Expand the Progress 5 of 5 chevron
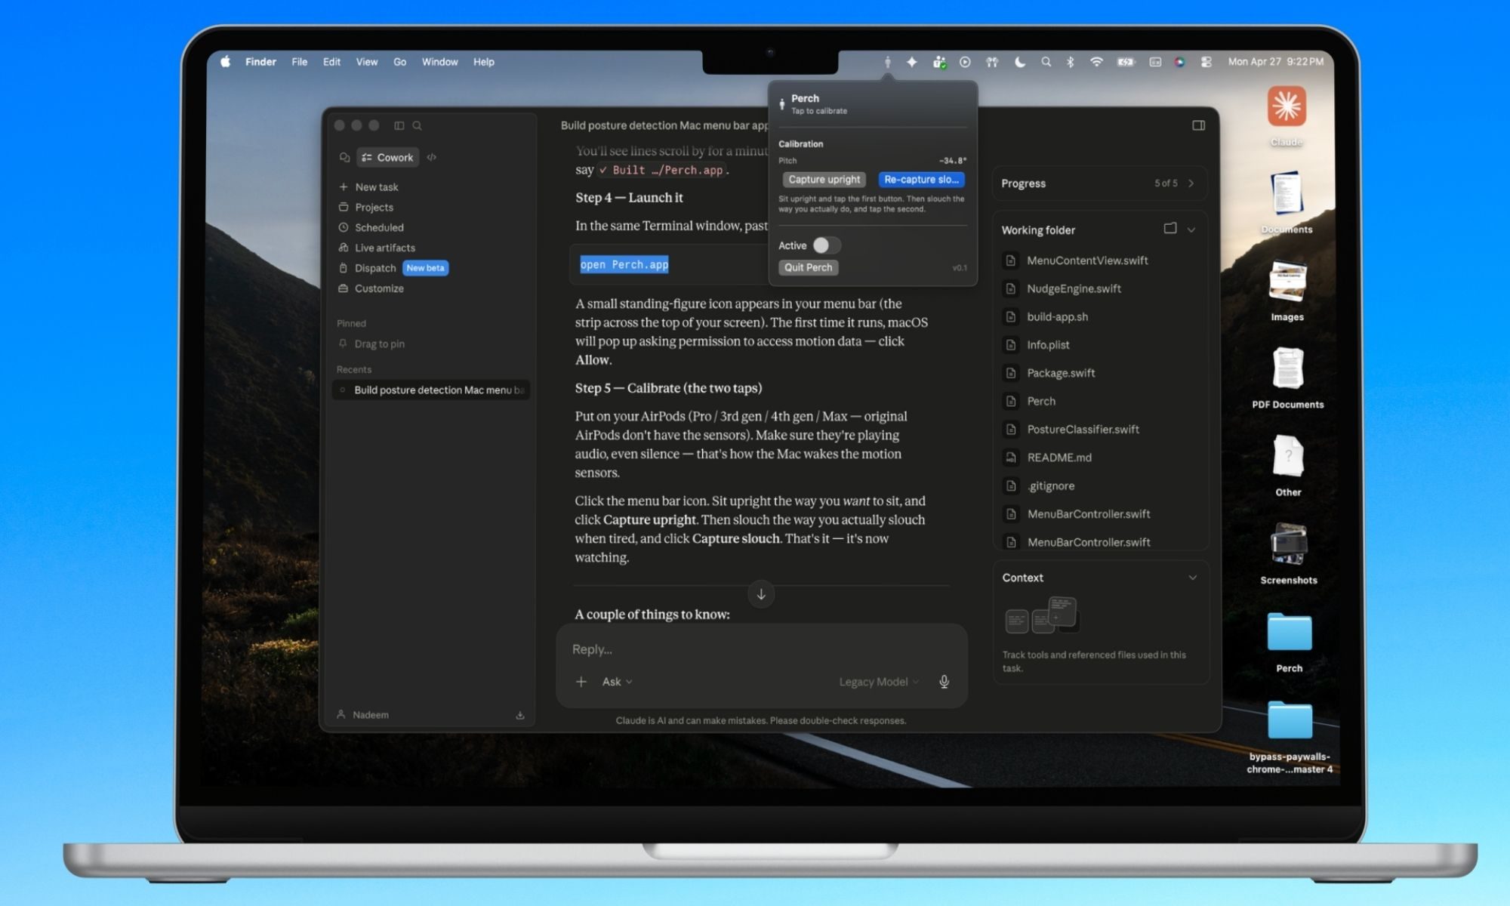The image size is (1510, 906). tap(1191, 183)
